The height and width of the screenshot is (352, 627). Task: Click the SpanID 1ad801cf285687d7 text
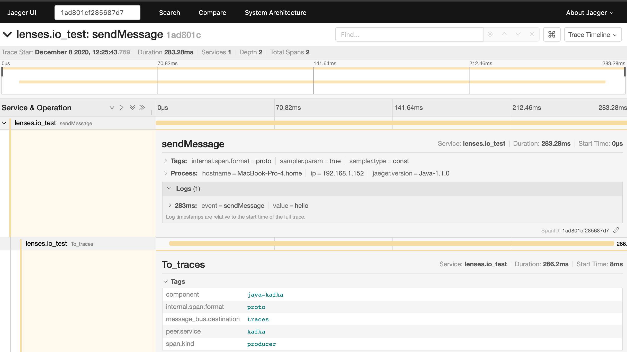click(x=585, y=230)
